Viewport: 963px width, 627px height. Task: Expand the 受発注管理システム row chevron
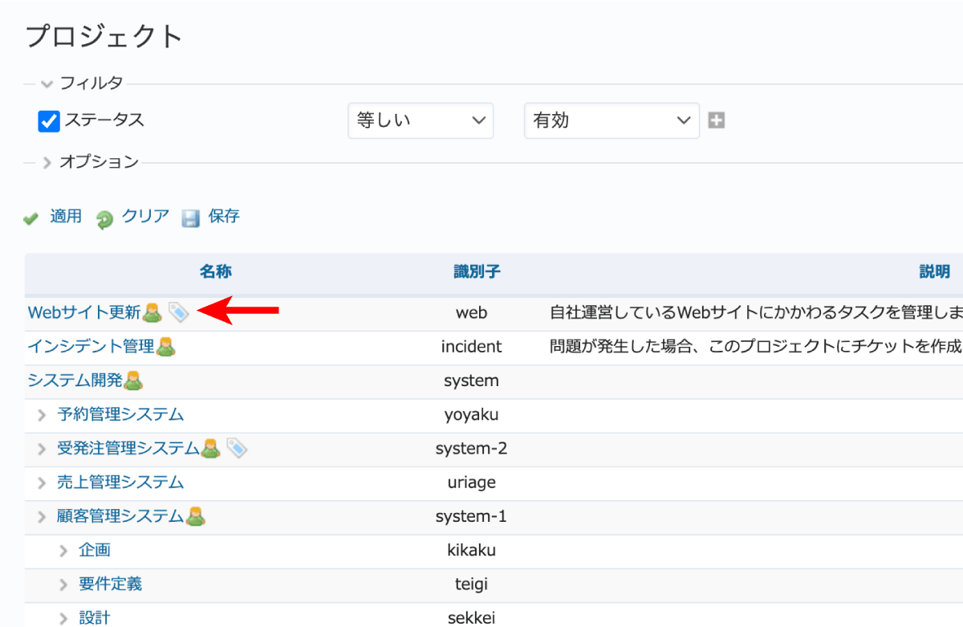pyautogui.click(x=42, y=449)
